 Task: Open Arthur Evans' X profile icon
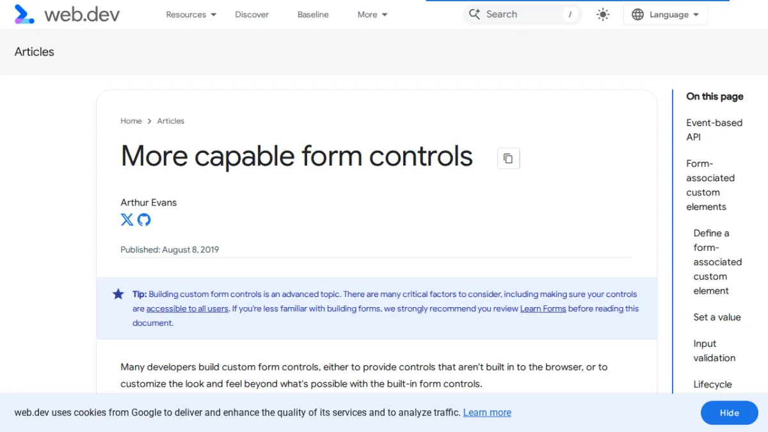[x=127, y=220]
